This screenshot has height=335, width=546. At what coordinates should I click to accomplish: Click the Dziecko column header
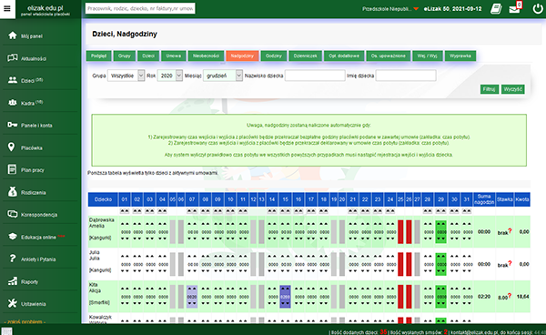click(x=103, y=199)
